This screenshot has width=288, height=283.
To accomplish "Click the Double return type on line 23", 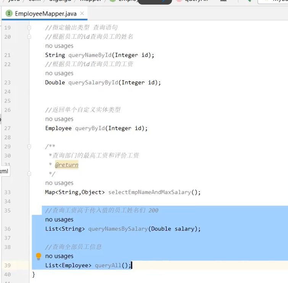I will (55, 83).
